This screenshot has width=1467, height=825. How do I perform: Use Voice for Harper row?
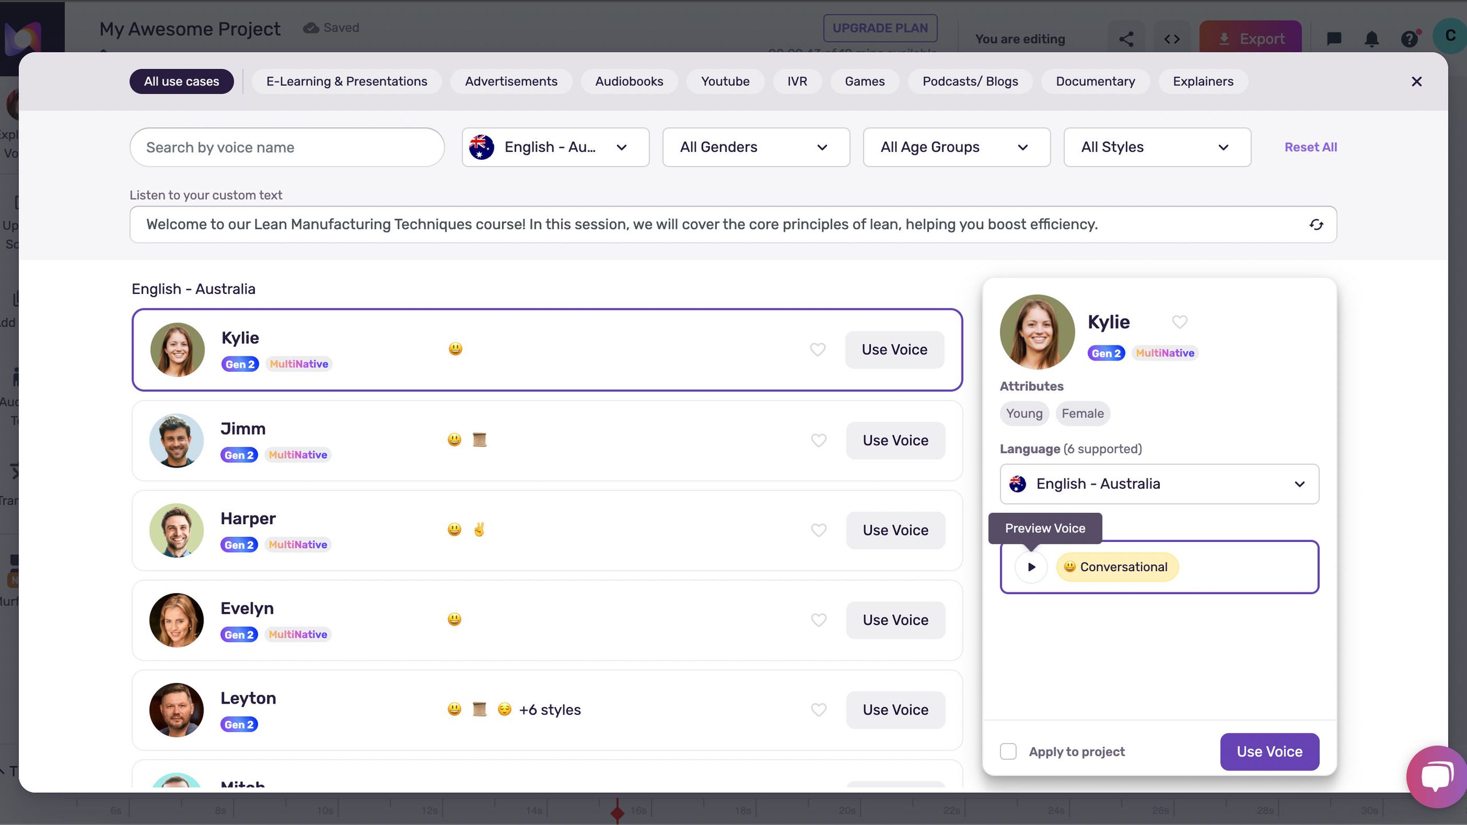point(896,531)
